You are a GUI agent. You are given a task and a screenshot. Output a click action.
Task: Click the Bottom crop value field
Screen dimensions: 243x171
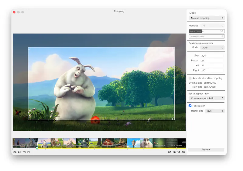[x=212, y=61]
